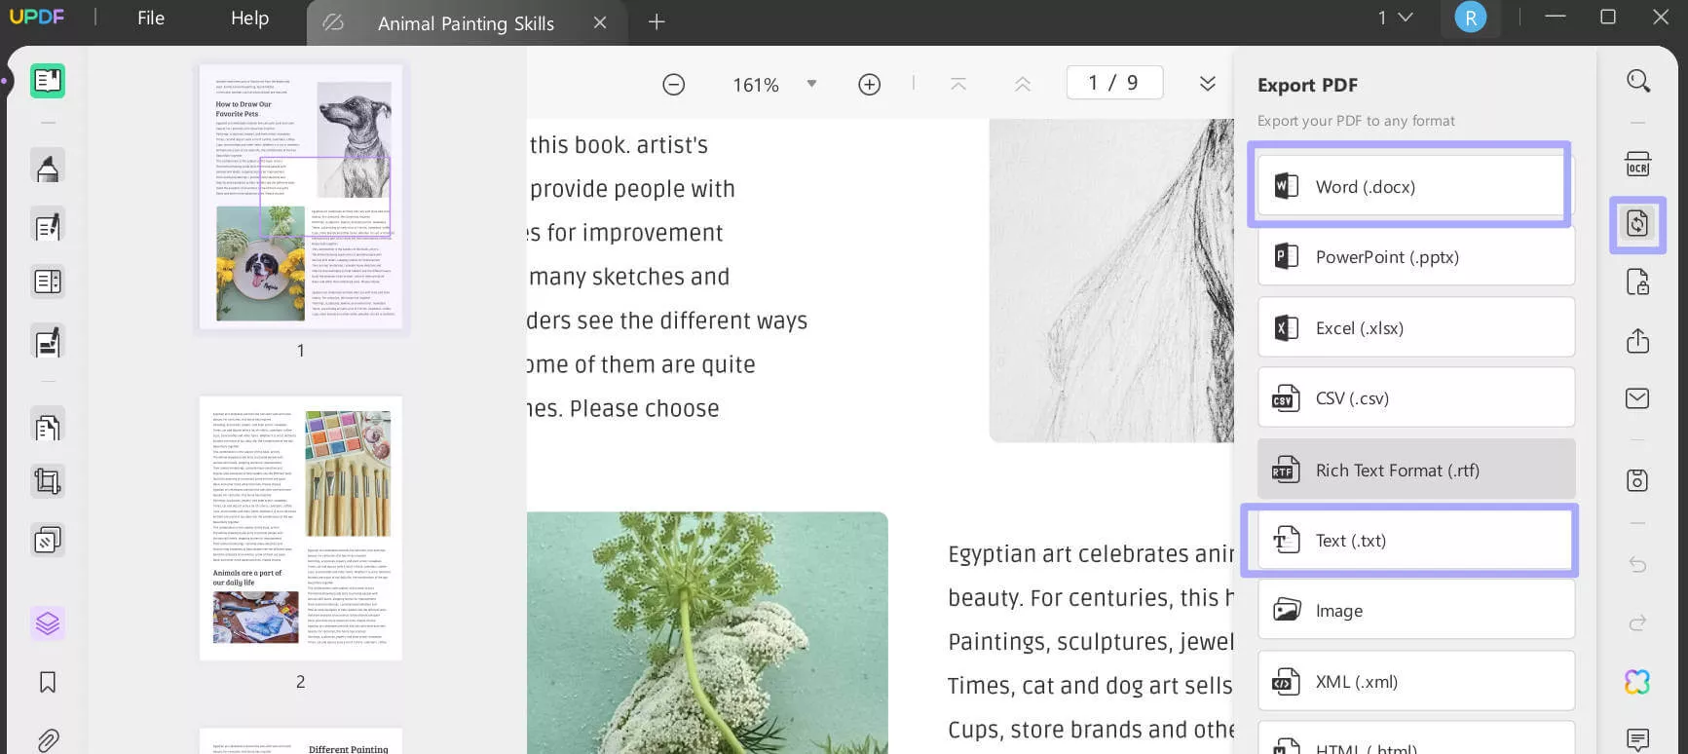The image size is (1688, 754).
Task: Click the Undo arrow icon
Action: pyautogui.click(x=1638, y=565)
